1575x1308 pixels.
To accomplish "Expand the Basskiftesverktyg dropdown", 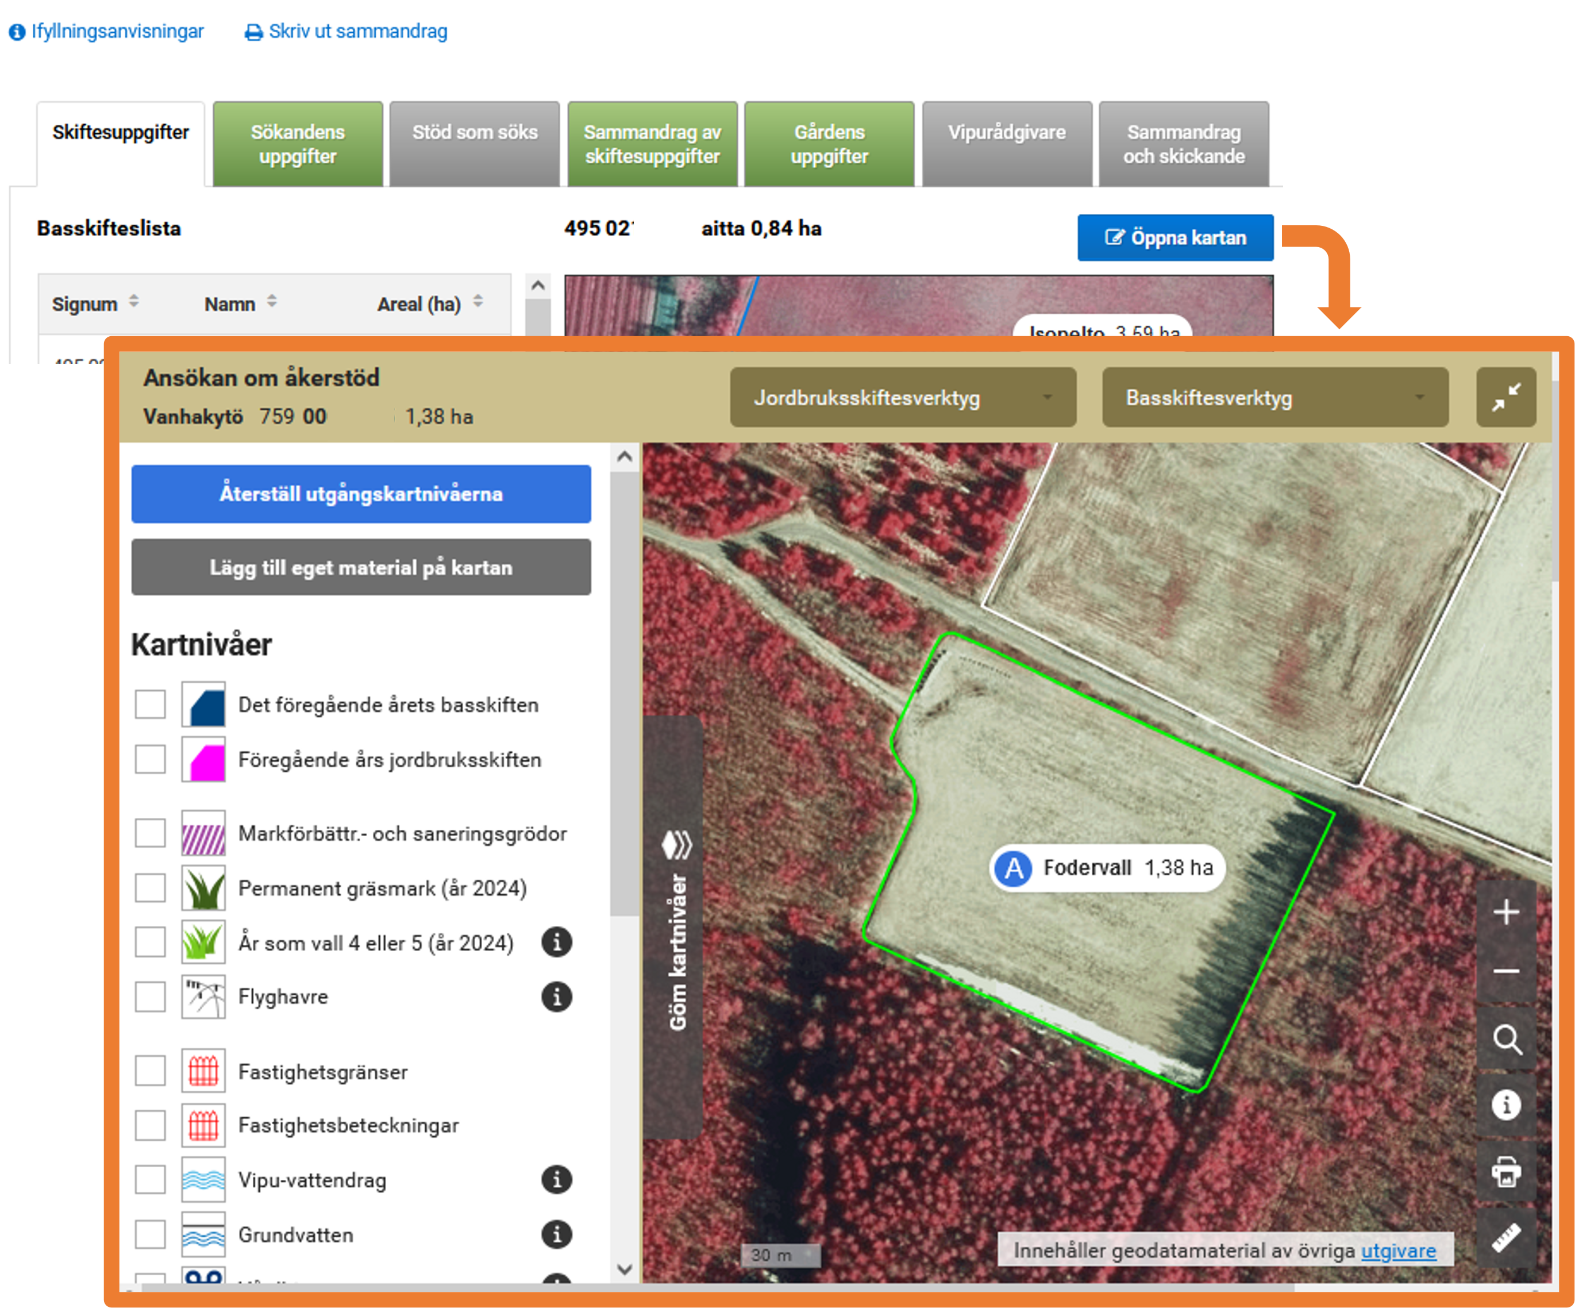I will 1274,398.
